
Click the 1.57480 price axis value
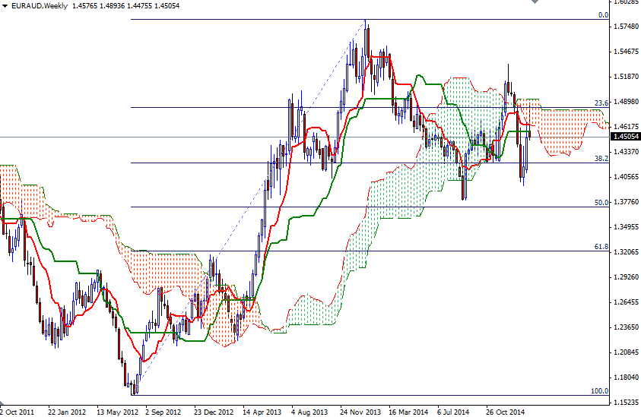(626, 27)
